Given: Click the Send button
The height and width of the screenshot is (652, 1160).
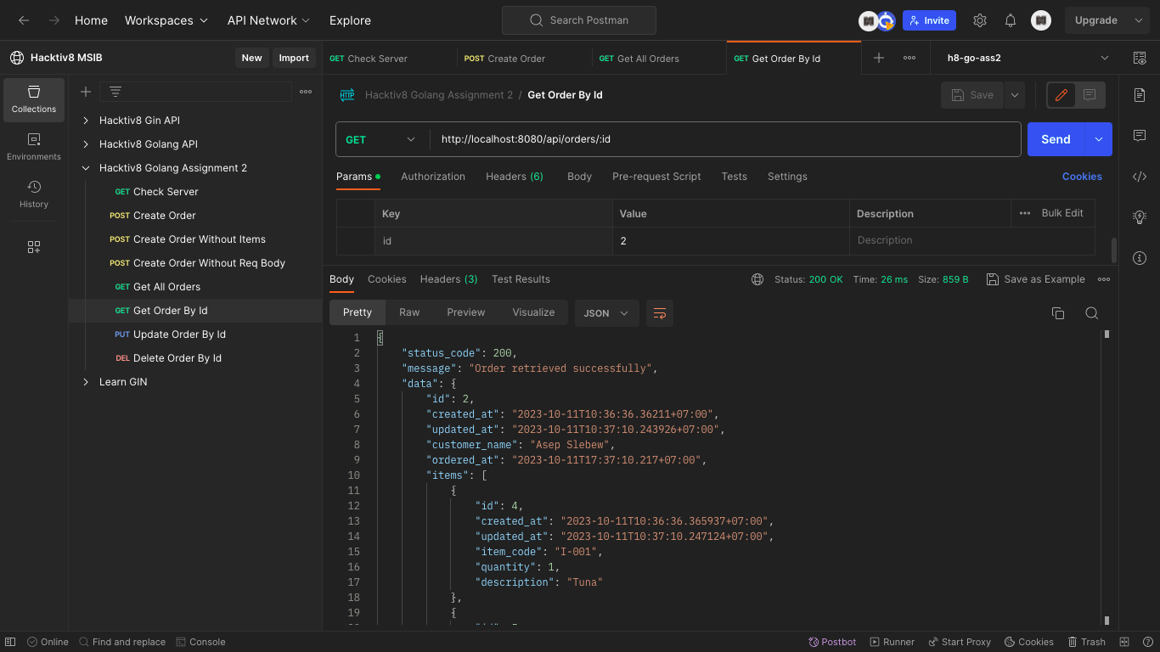Looking at the screenshot, I should pos(1056,139).
